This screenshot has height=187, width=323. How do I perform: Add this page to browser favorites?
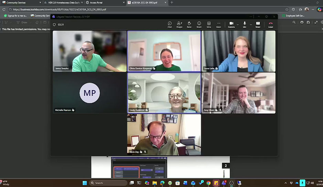click(x=287, y=10)
